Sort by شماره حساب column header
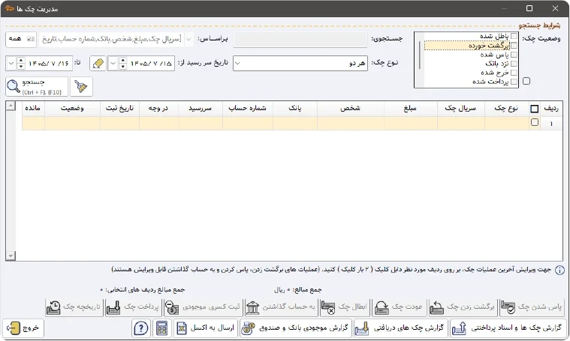The width and height of the screenshot is (570, 341). pos(248,109)
